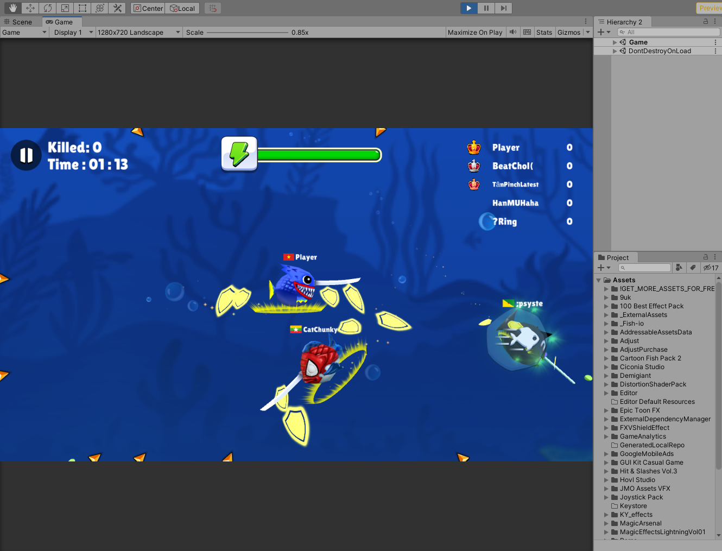Click the Preview packages label
Screen dimensions: 722x551
[x=710, y=8]
